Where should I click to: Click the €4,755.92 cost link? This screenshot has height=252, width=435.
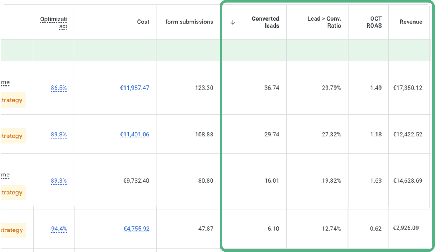pyautogui.click(x=136, y=229)
